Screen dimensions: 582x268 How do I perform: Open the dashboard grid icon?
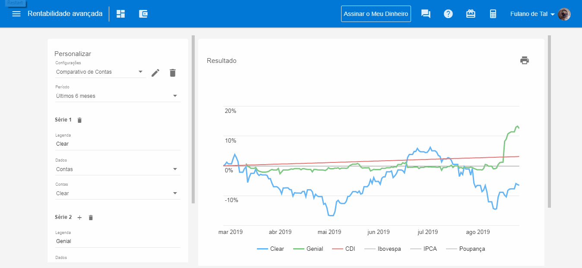(121, 14)
